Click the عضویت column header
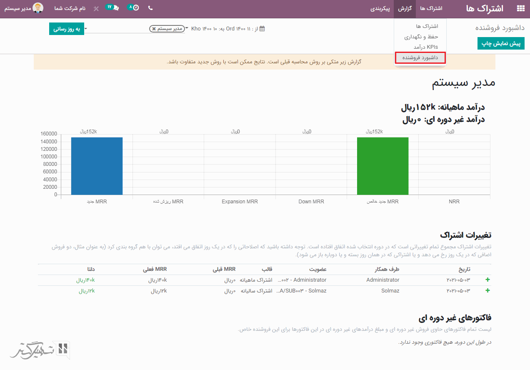This screenshot has width=530, height=370. [x=318, y=269]
